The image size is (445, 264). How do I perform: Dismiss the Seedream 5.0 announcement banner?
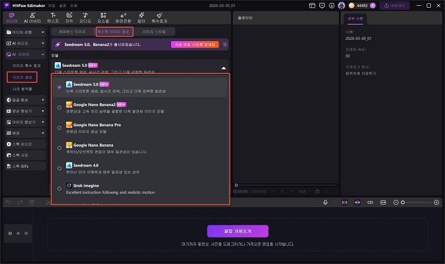pos(225,45)
